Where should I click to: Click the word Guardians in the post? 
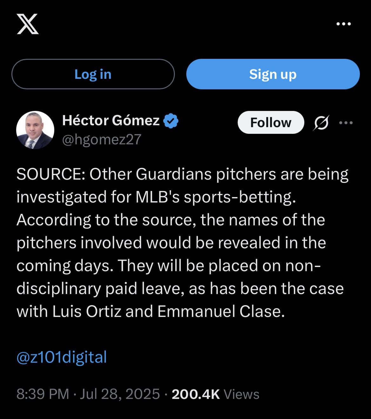pyautogui.click(x=174, y=174)
